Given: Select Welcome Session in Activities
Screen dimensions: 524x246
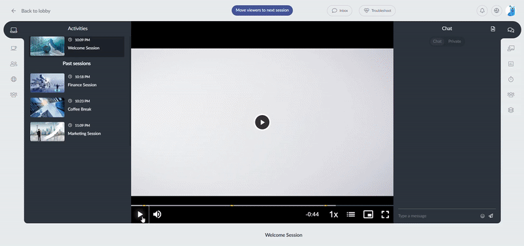Looking at the screenshot, I should click(x=77, y=46).
